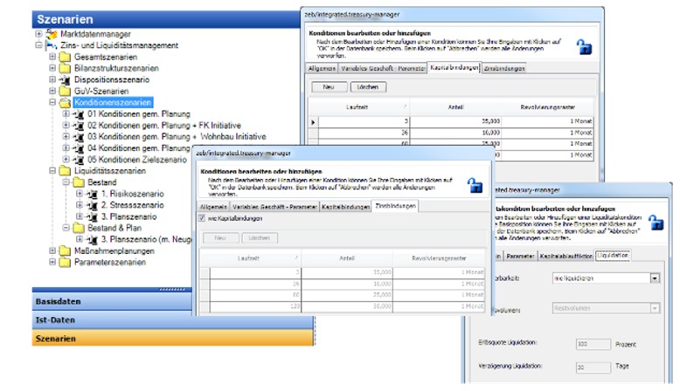The image size is (680, 391).
Task: Open the Parameter tab in the Liquidation dialog
Action: click(520, 256)
